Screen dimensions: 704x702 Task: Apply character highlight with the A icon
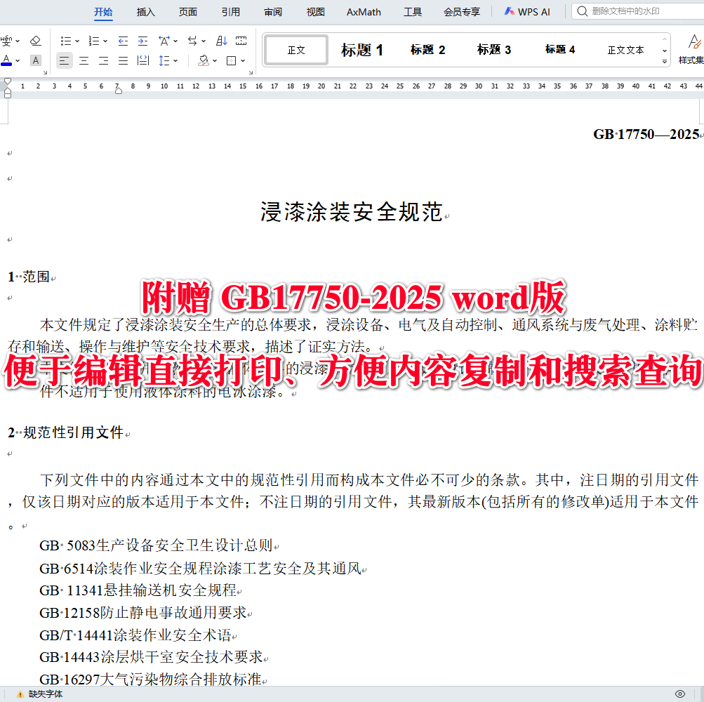35,60
